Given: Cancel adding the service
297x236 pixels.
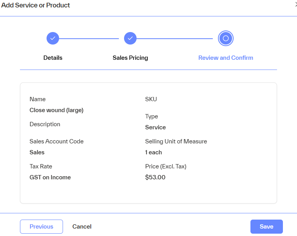Looking at the screenshot, I should [82, 227].
